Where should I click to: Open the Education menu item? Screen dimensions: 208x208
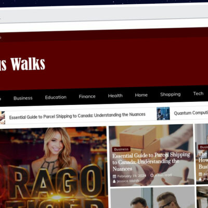click(x=56, y=97)
